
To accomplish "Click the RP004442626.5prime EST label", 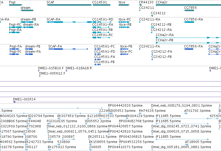I will (x=125, y=106).
